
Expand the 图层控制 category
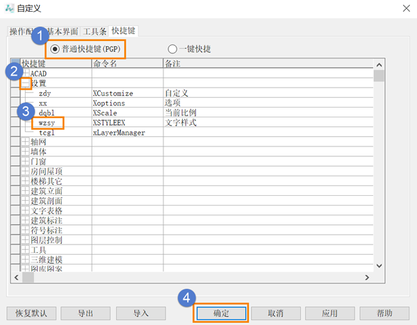(x=26, y=240)
